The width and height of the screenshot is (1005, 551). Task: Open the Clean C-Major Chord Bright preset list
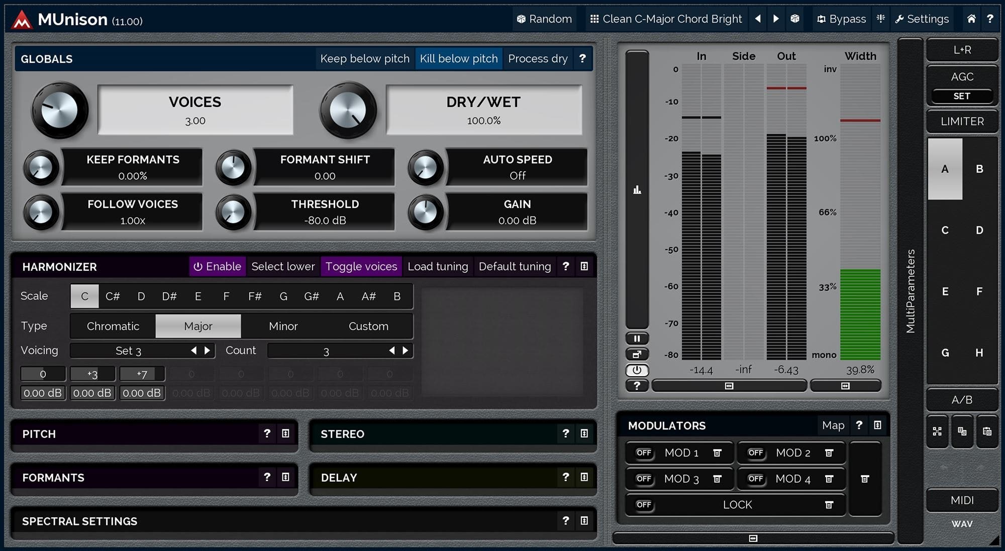(x=666, y=19)
